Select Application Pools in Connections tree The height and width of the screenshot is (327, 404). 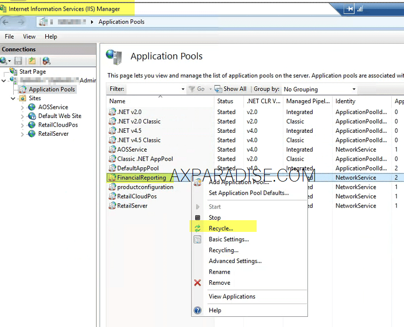(51, 89)
